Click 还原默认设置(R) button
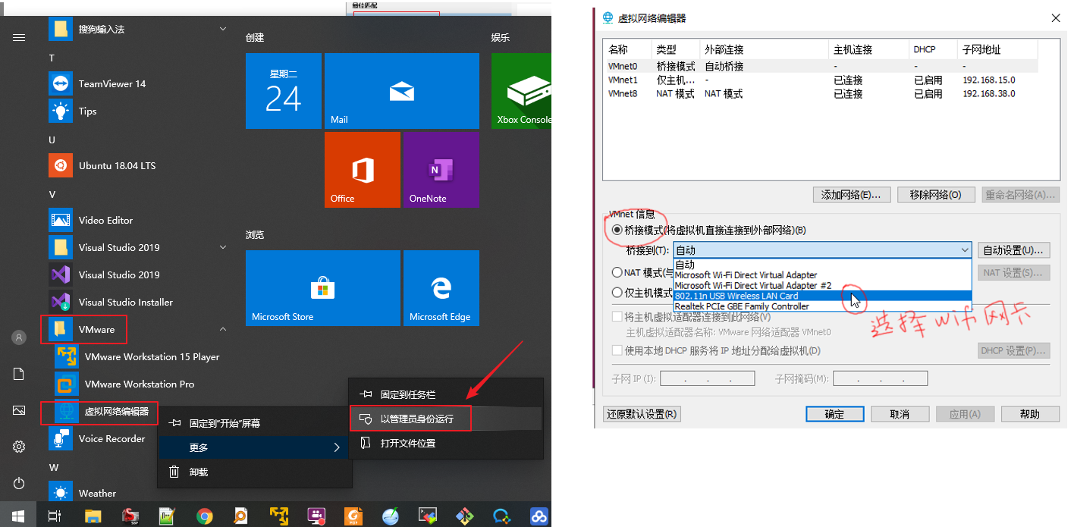Viewport: 1074px width, 527px height. (x=642, y=414)
